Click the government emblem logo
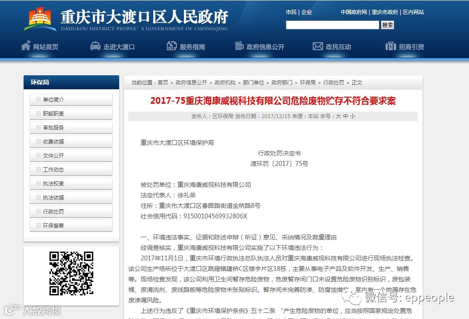Image resolution: width=469 pixels, height=319 pixels. (40, 19)
